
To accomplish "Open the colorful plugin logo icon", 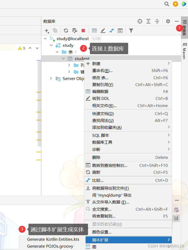I will 184,4.
